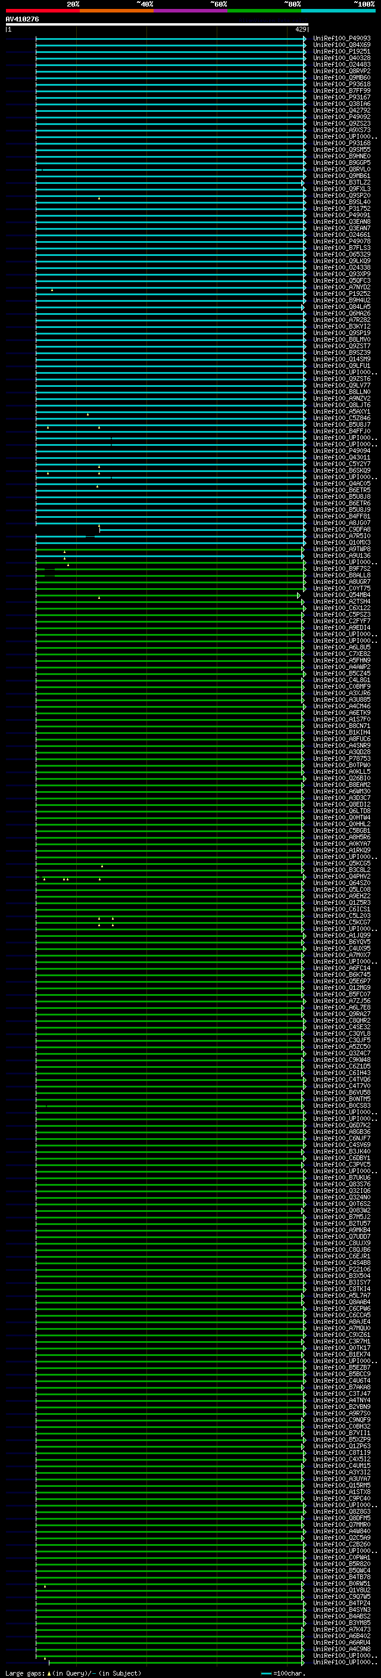Select the label UniRef100_Q3EAN7

pyautogui.click(x=342, y=228)
